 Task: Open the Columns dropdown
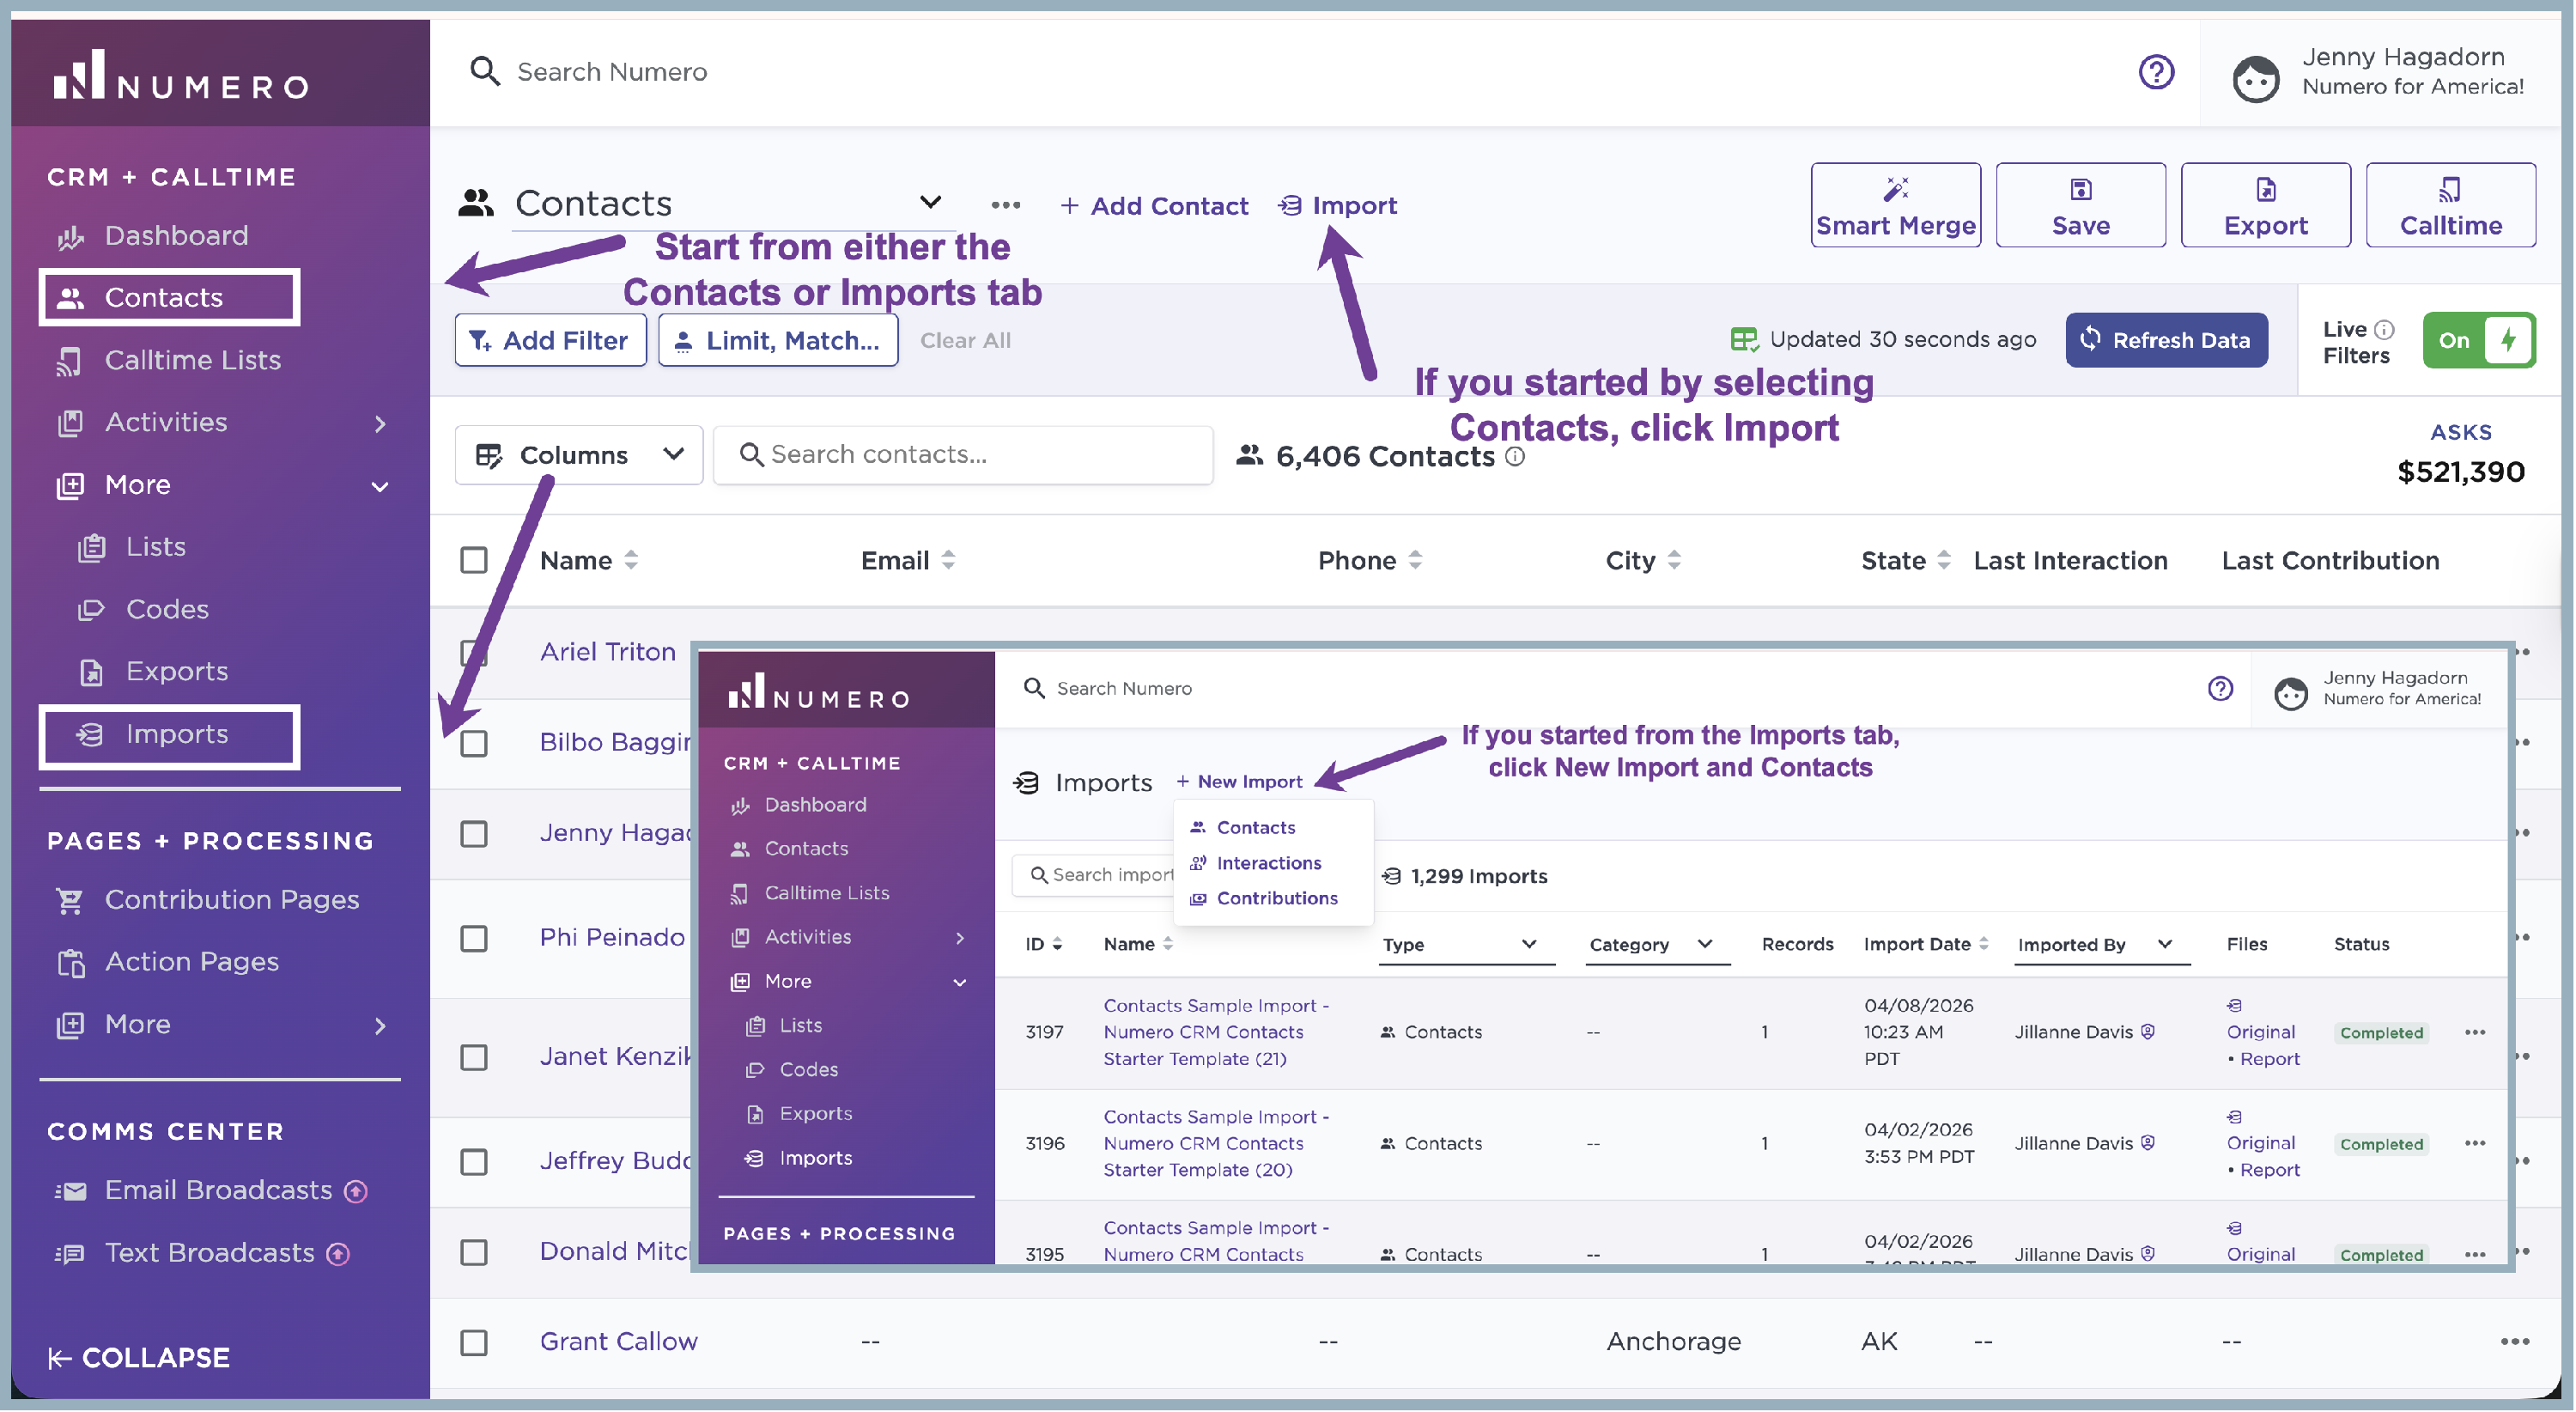pyautogui.click(x=578, y=455)
